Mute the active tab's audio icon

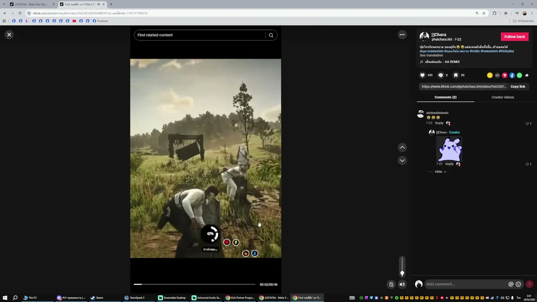[99, 4]
